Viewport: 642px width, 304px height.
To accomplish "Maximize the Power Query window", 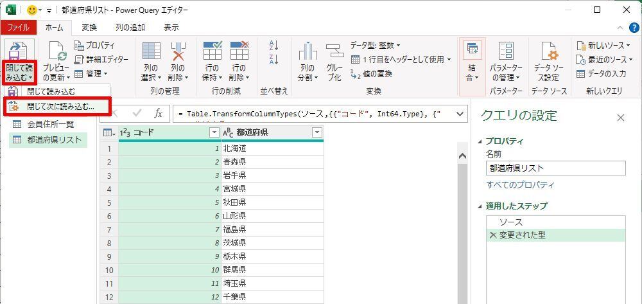I will 597,10.
